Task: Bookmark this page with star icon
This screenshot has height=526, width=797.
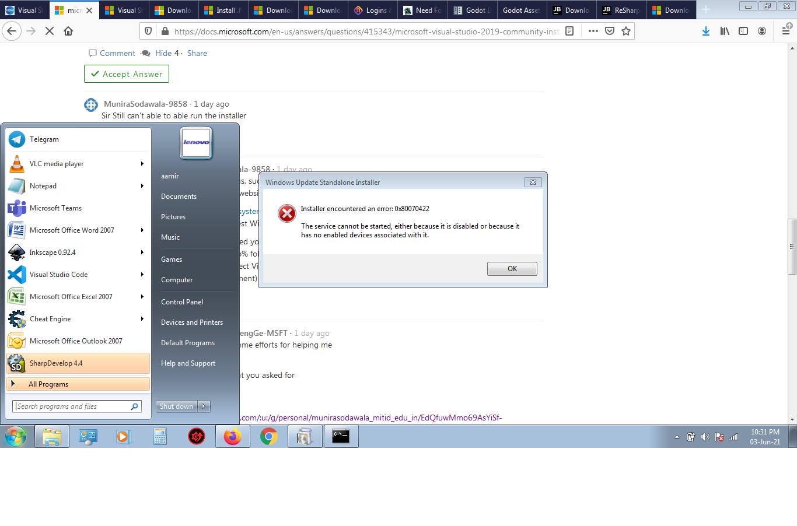Action: tap(626, 31)
